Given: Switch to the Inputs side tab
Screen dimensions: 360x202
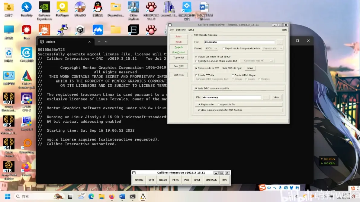Looking at the screenshot, I should point(178,42).
